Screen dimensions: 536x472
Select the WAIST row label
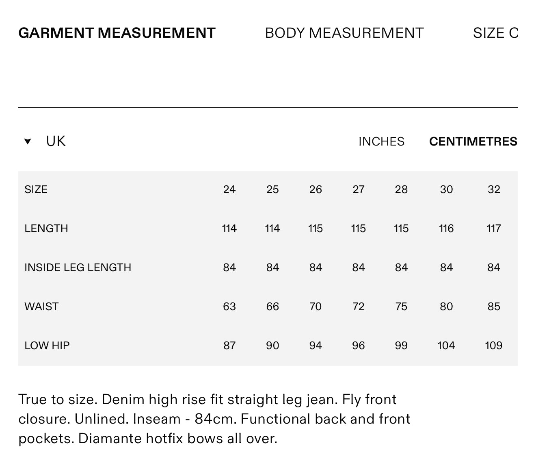(41, 307)
